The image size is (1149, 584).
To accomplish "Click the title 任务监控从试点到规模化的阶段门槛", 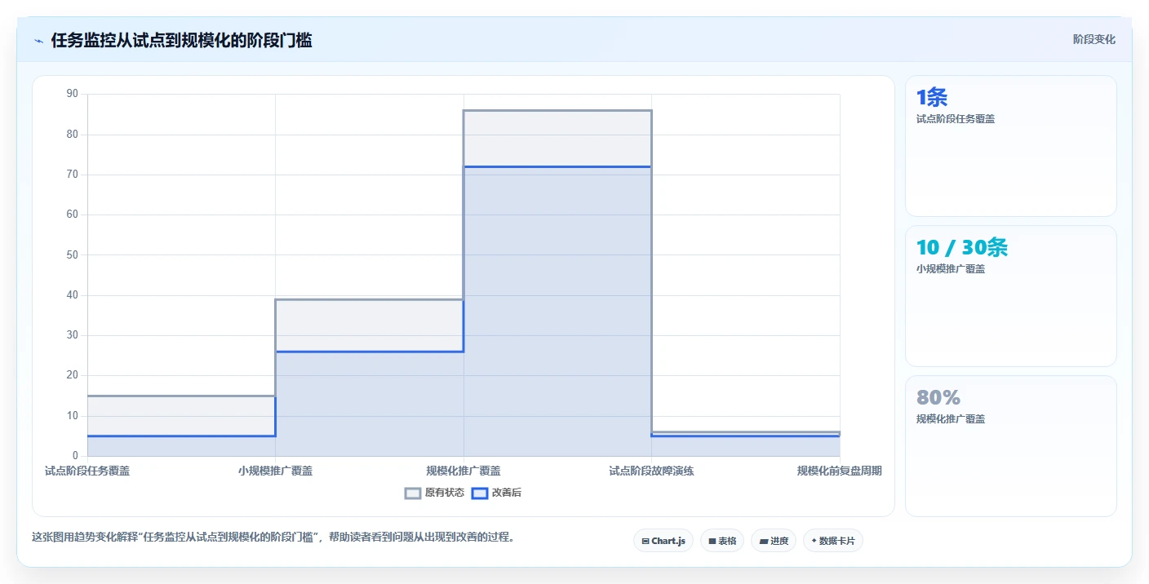I will [x=181, y=41].
